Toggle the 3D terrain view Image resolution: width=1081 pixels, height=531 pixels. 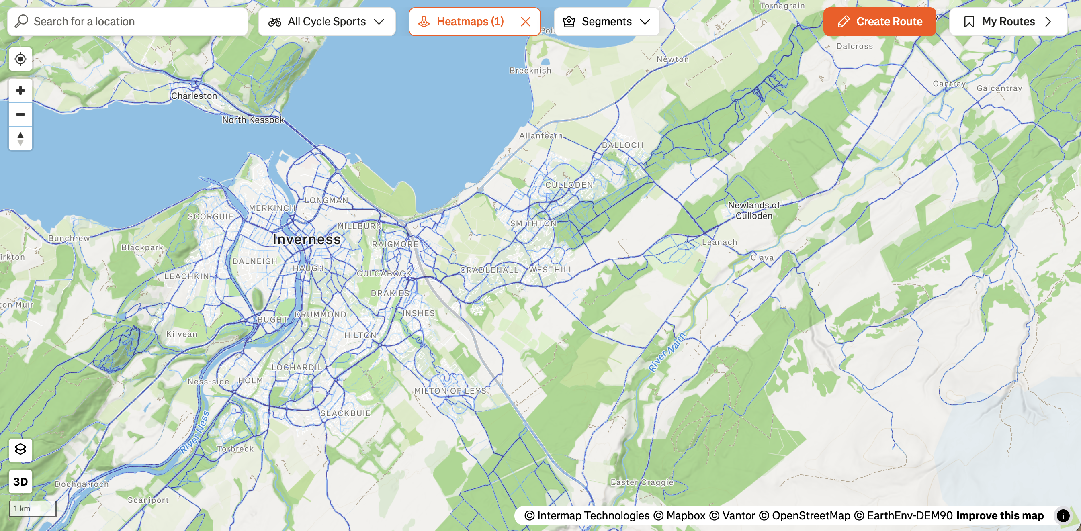click(20, 482)
